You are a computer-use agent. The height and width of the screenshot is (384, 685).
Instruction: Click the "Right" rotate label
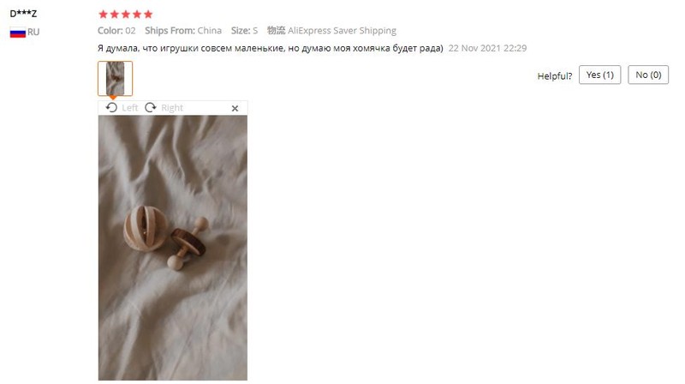pos(172,108)
